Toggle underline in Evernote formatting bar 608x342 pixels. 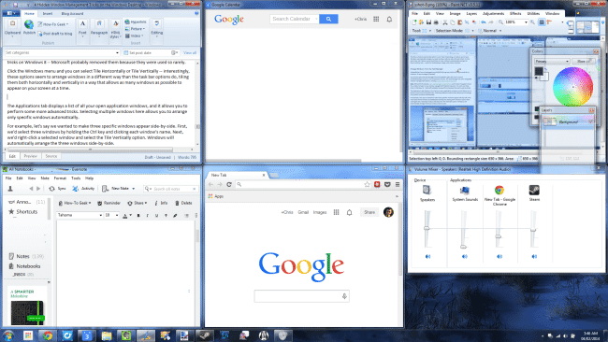click(156, 215)
